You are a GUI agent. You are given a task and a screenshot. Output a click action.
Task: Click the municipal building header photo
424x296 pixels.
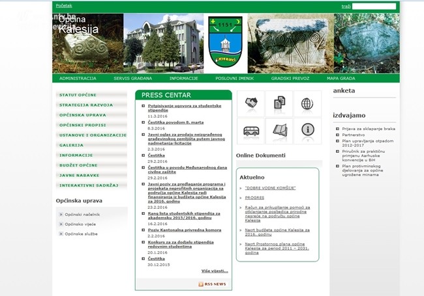click(163, 44)
